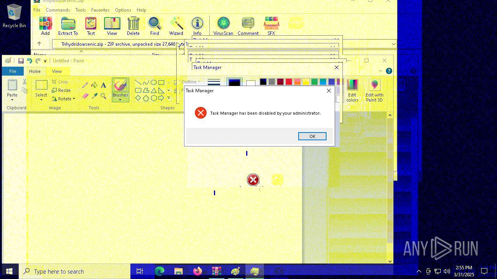Image resolution: width=497 pixels, height=279 pixels.
Task: Open the File tab in Paint
Action: [13, 71]
